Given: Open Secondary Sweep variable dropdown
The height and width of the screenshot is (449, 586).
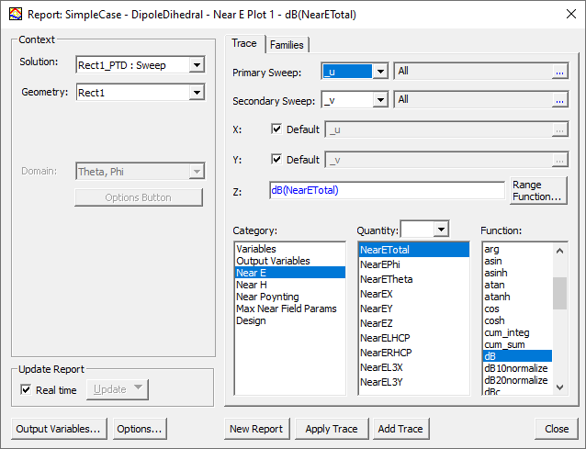Looking at the screenshot, I should point(380,100).
